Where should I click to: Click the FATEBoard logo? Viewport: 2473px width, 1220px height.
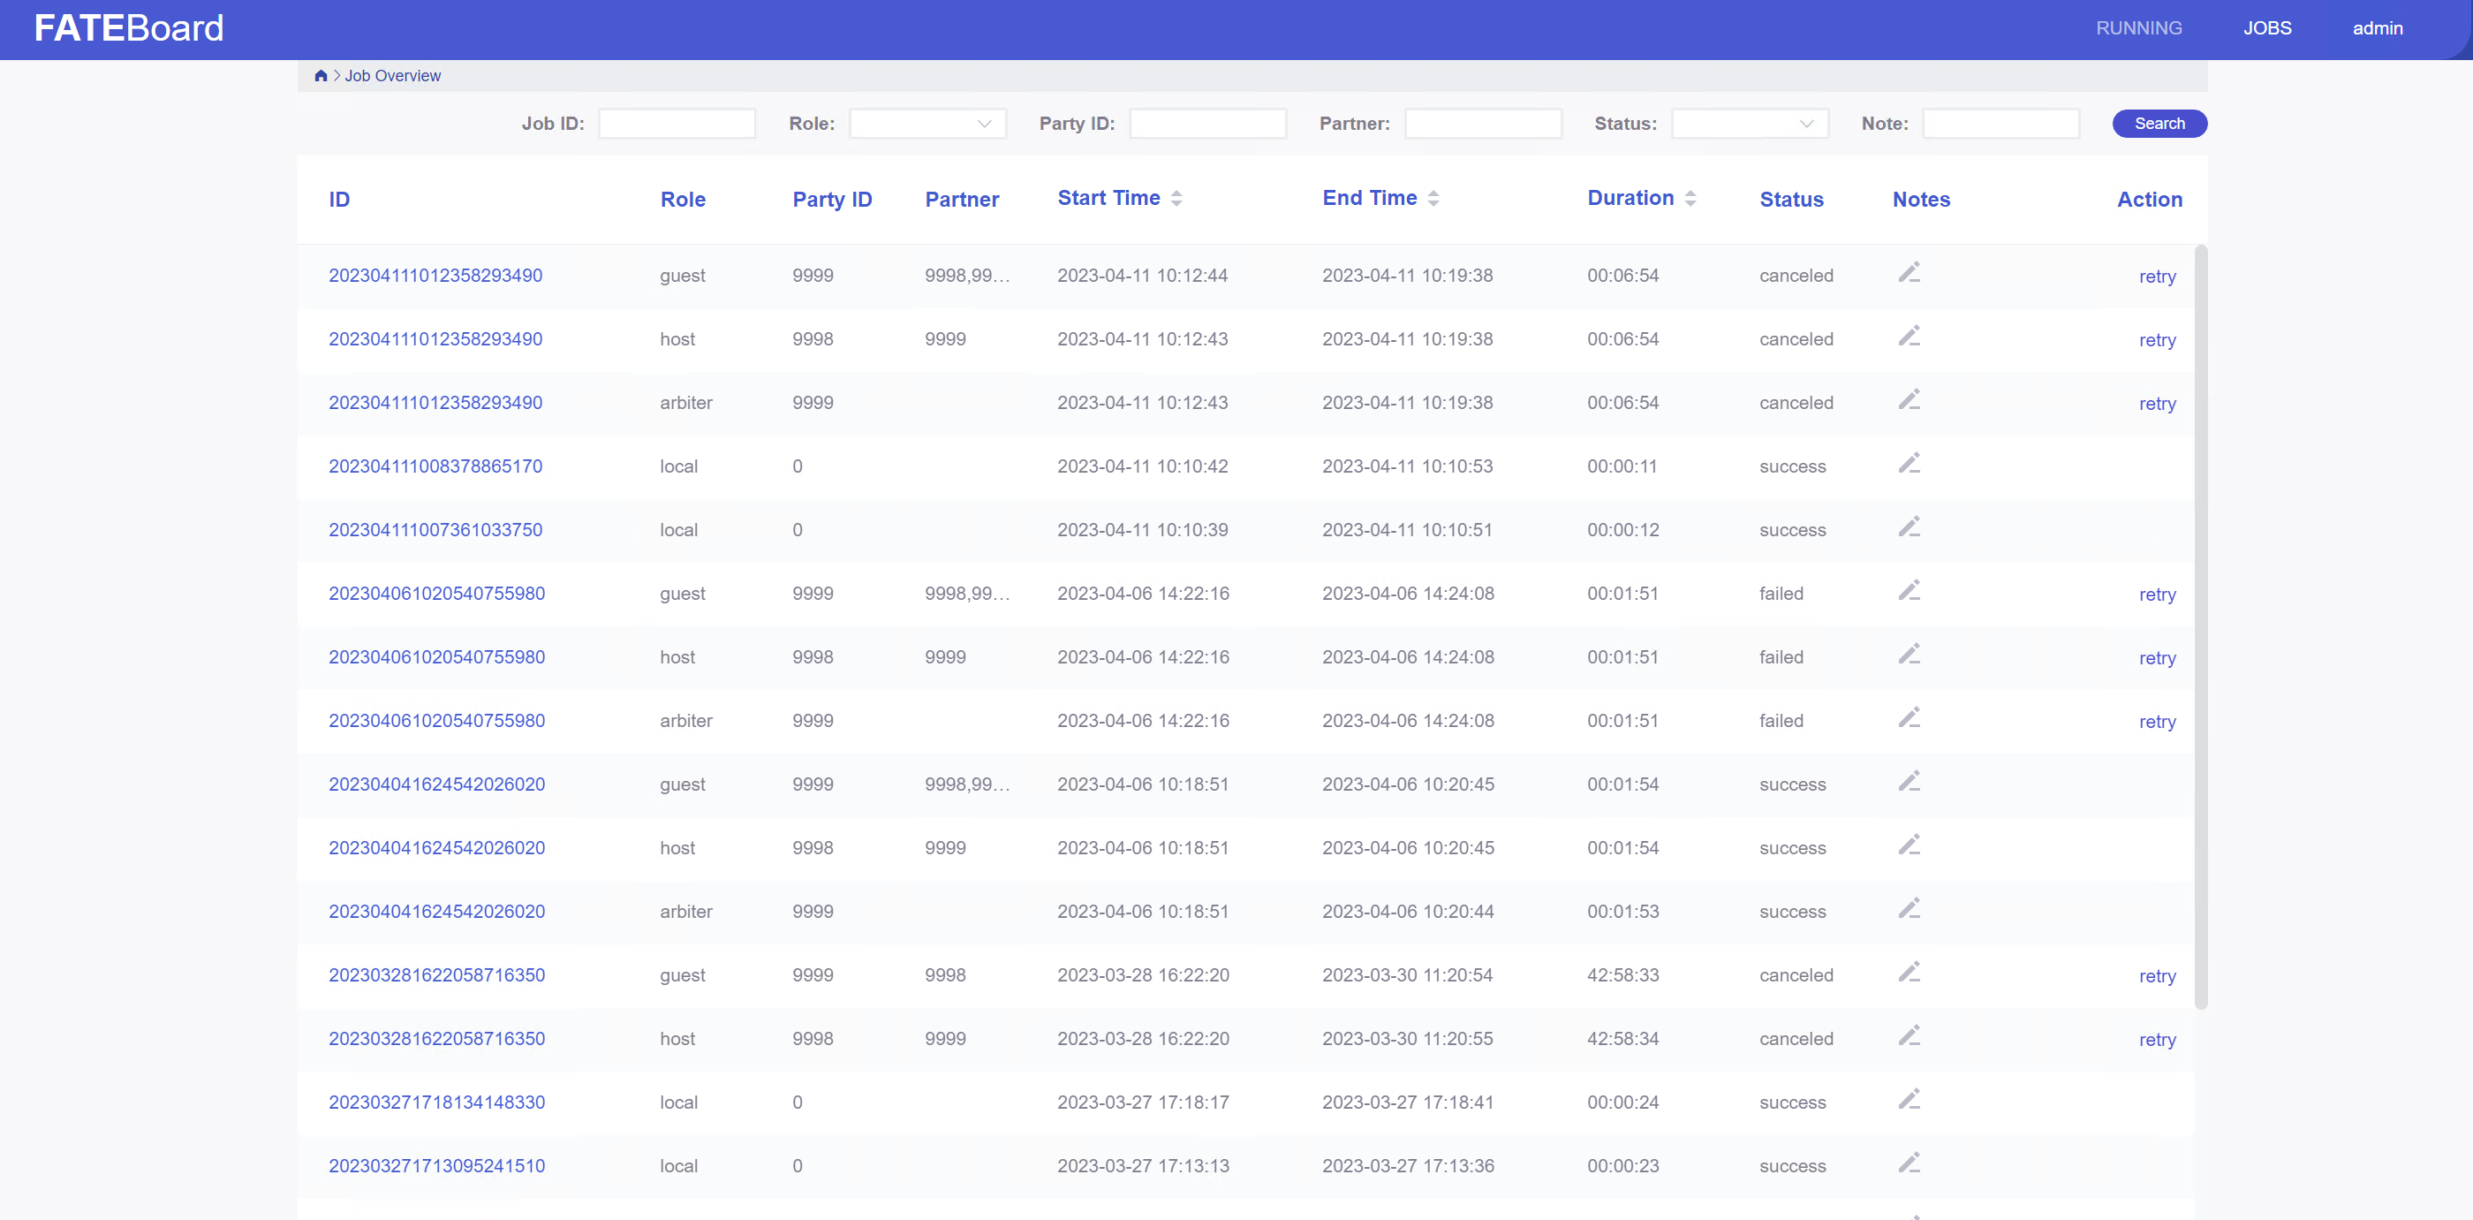129,29
